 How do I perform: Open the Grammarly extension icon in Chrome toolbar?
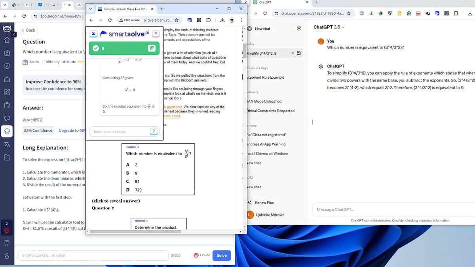[x=408, y=13]
